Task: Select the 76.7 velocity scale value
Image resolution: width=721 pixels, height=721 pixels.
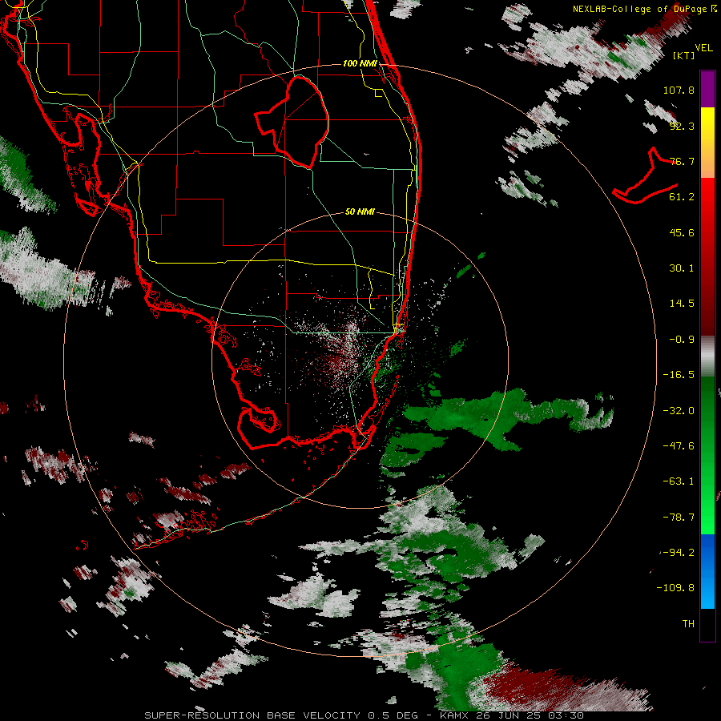Action: coord(682,161)
